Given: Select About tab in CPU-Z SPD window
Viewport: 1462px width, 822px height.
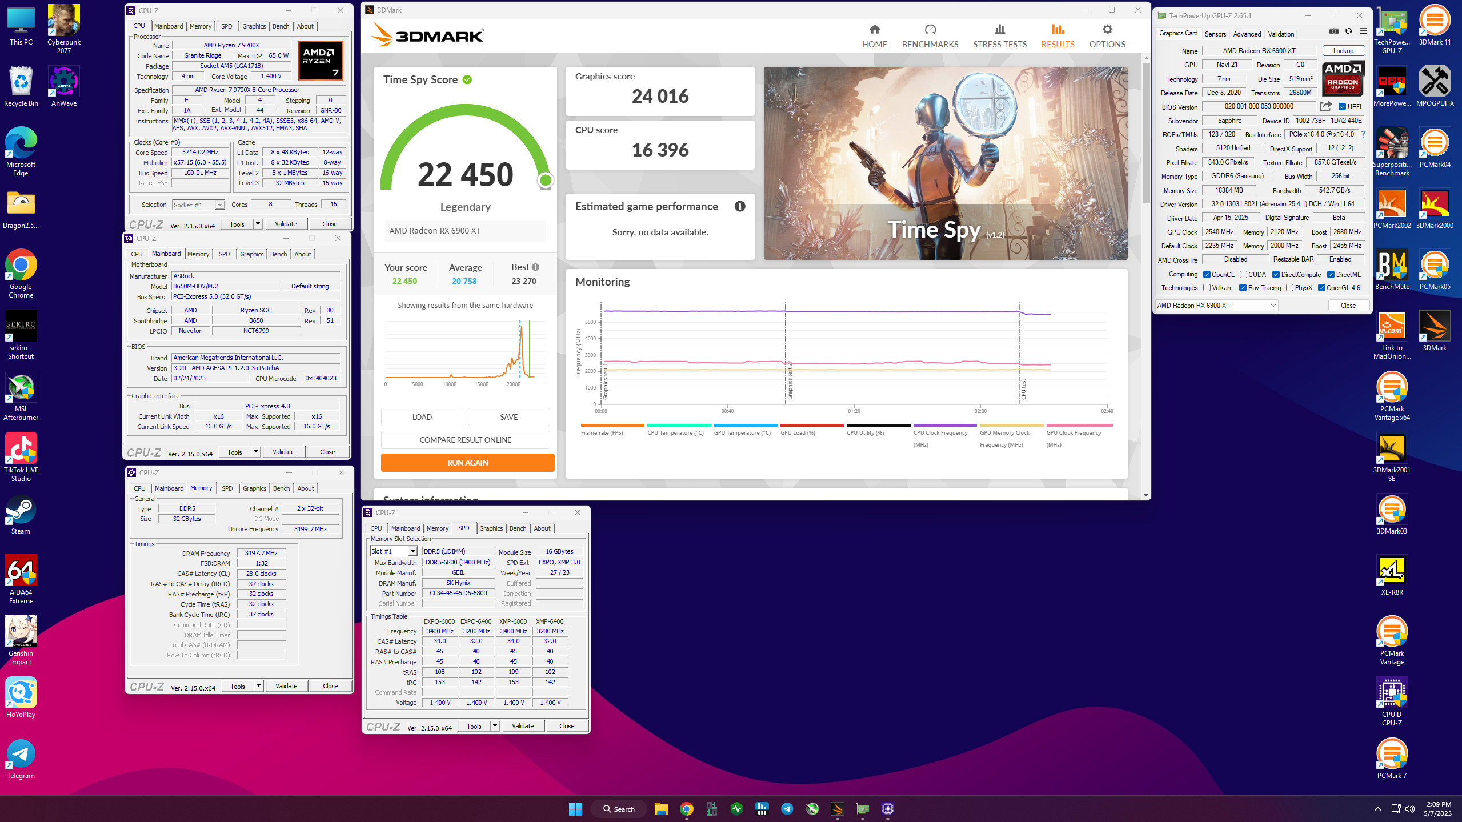Looking at the screenshot, I should point(542,528).
